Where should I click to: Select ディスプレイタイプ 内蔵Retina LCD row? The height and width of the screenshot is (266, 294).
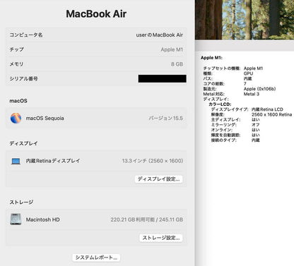pyautogui.click(x=247, y=109)
